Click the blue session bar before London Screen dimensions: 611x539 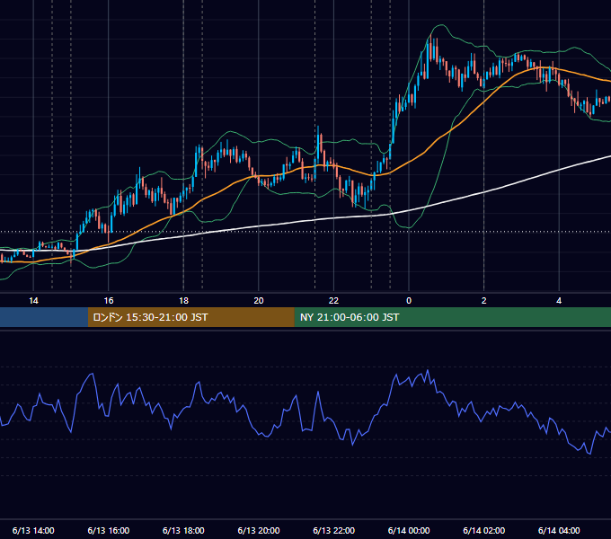[x=44, y=317]
